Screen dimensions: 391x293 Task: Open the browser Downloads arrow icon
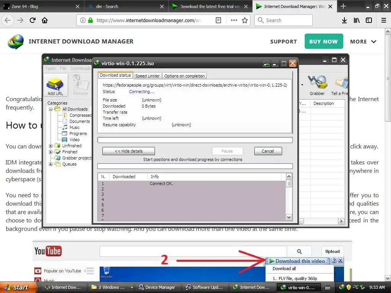(344, 20)
